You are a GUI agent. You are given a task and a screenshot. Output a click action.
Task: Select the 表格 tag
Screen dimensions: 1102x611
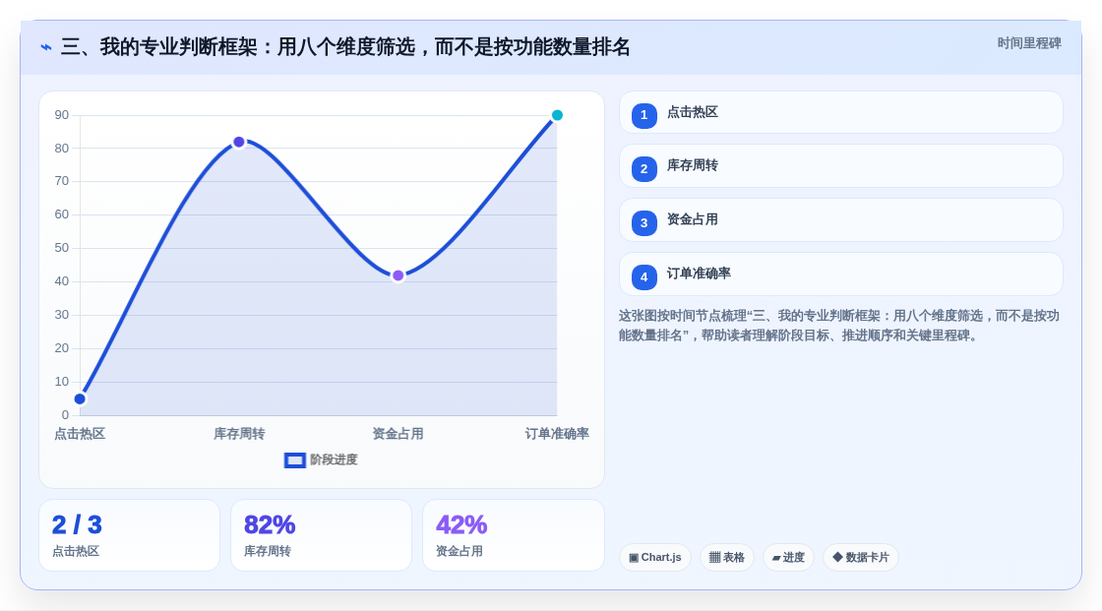coord(727,558)
